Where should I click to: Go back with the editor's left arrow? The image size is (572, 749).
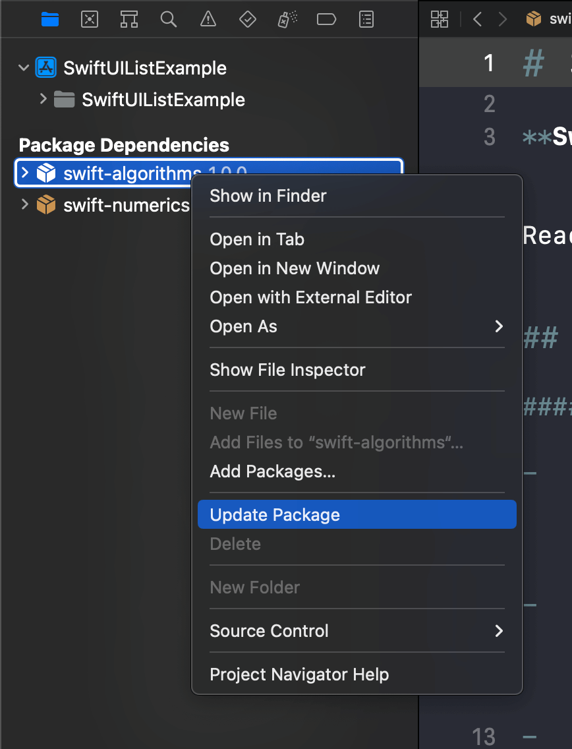tap(478, 19)
